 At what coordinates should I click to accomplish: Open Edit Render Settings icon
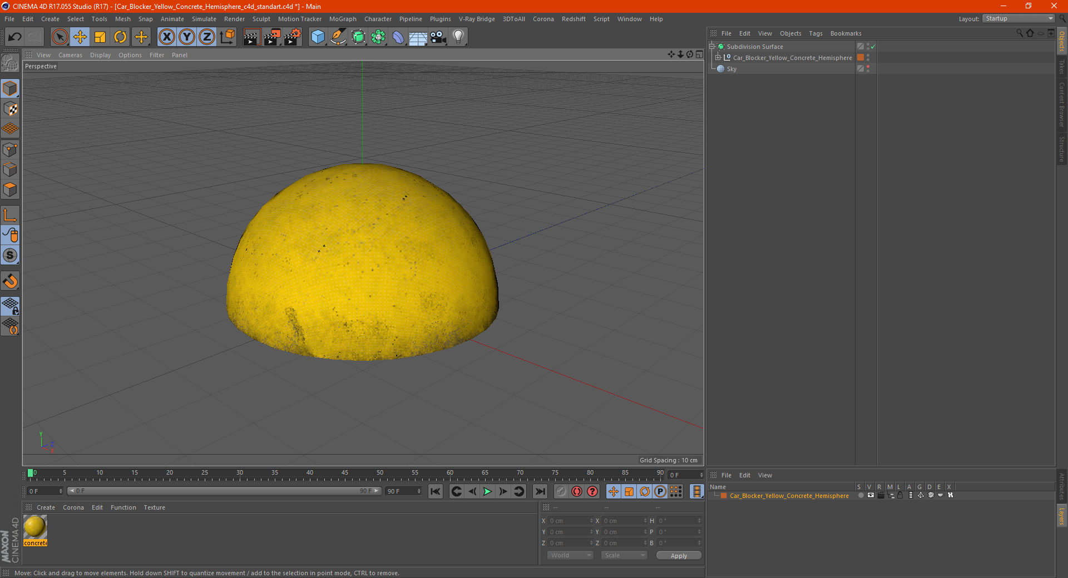click(293, 37)
